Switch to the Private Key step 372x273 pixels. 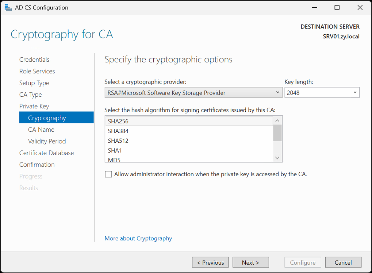[x=34, y=106]
